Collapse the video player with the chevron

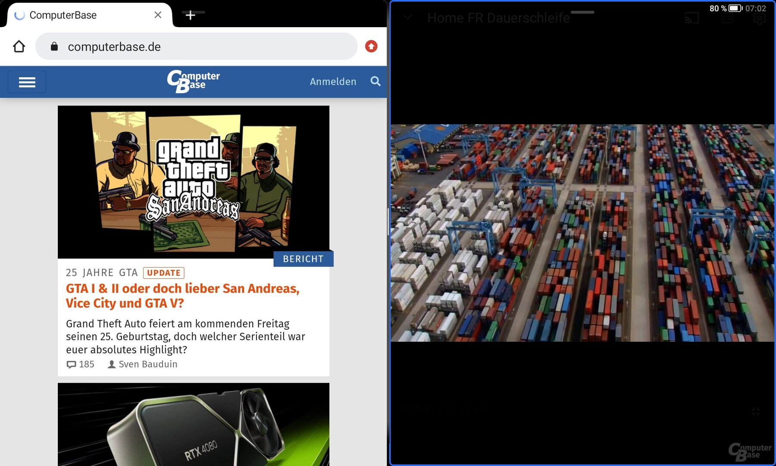click(x=408, y=17)
